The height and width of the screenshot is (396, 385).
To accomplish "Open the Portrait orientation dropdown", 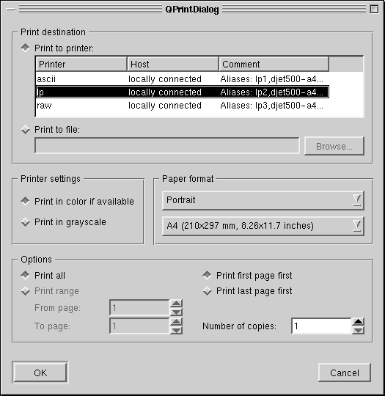I will coord(263,200).
